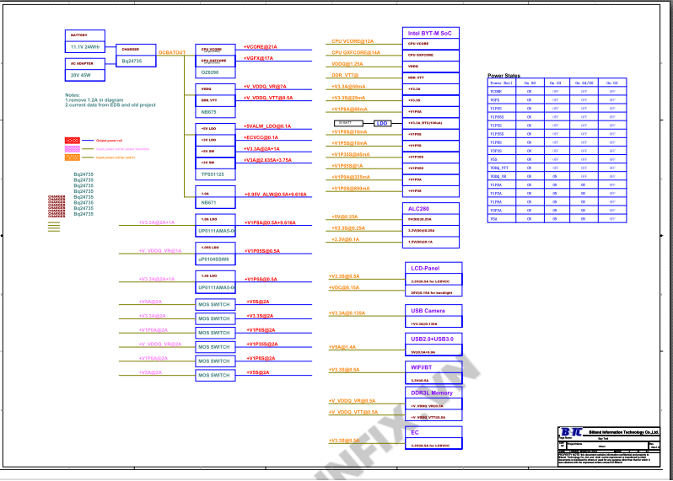Screen dimensions: 673x481
Task: Click the AC ADAPTER 20V 45W block
Action: pyautogui.click(x=85, y=69)
